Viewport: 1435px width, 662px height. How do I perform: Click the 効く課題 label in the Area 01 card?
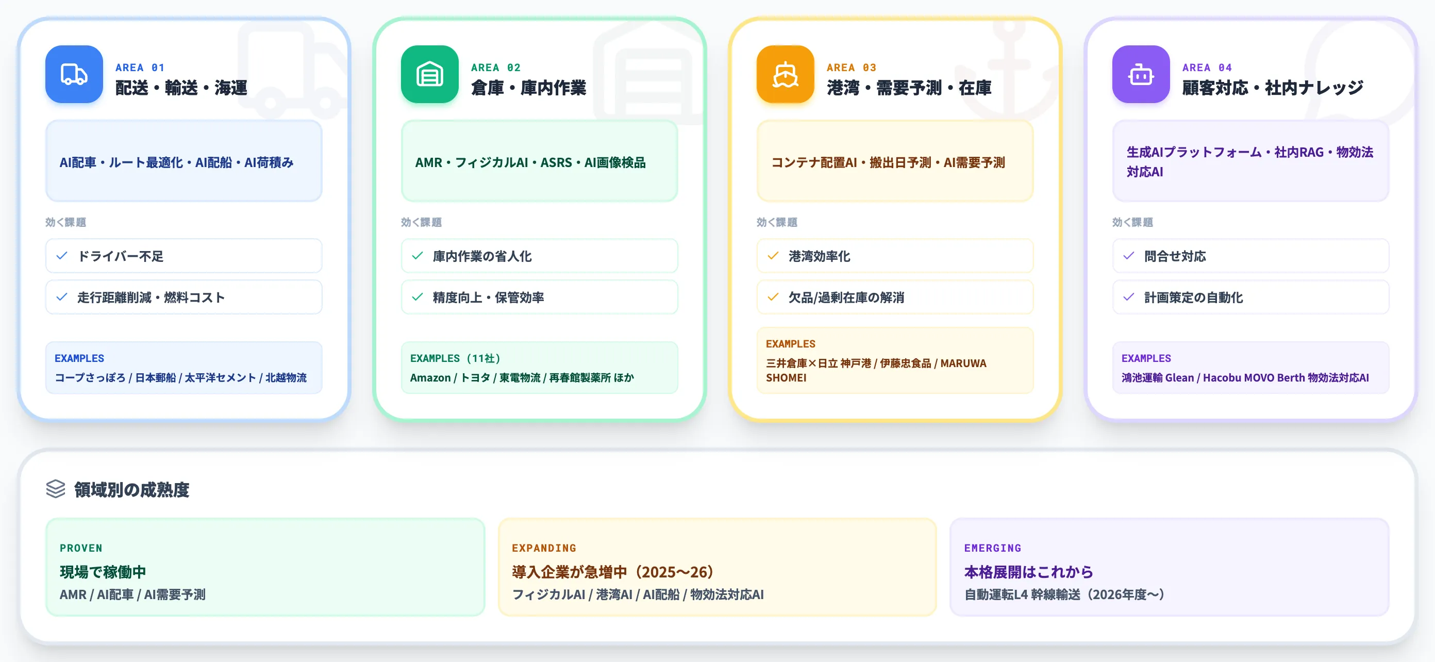[66, 222]
